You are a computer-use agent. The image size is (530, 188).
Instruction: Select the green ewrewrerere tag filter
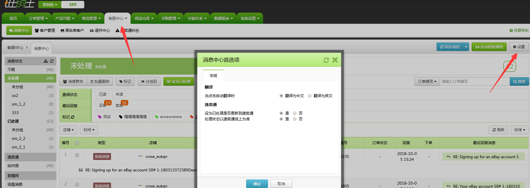169,117
